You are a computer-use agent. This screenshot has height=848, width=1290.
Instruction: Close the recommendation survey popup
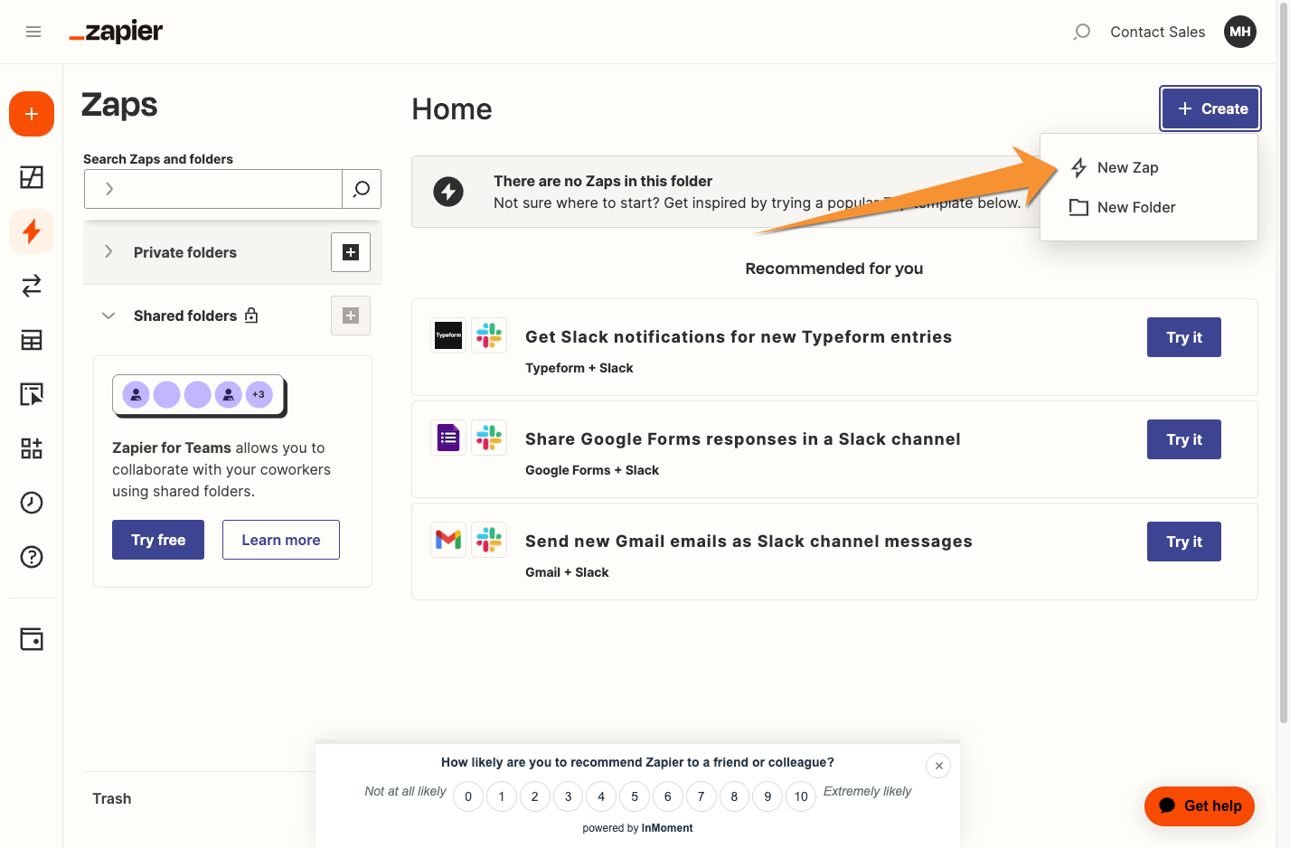938,766
